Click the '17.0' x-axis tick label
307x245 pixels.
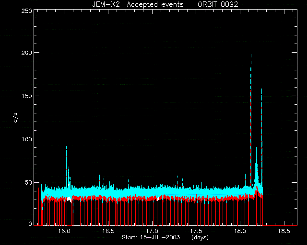point(153,231)
